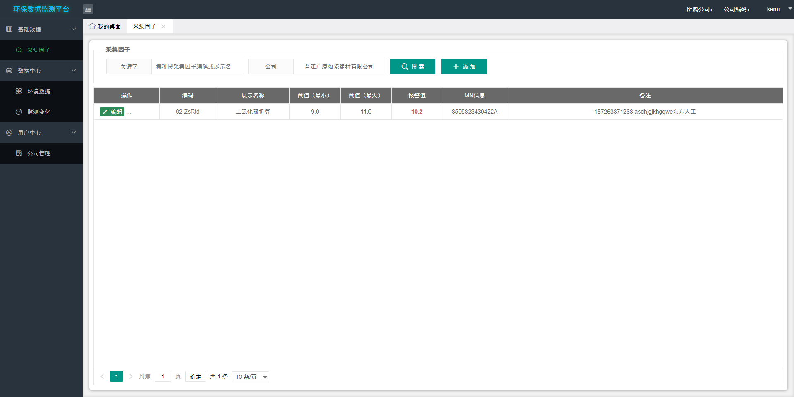The width and height of the screenshot is (794, 397).
Task: Open 公司管理 in the sidebar
Action: click(38, 153)
